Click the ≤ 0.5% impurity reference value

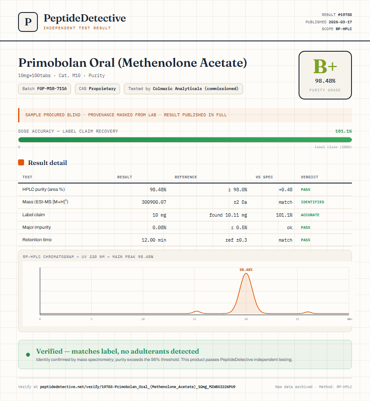click(239, 227)
